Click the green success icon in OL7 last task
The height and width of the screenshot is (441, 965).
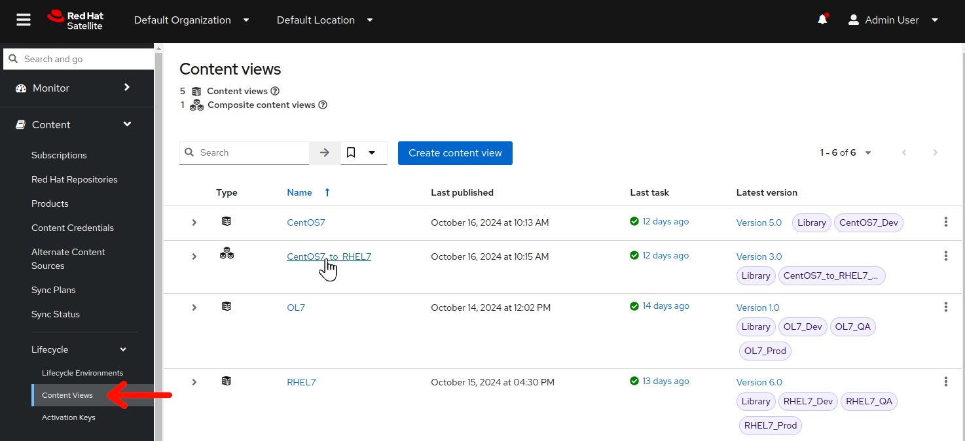(x=634, y=306)
